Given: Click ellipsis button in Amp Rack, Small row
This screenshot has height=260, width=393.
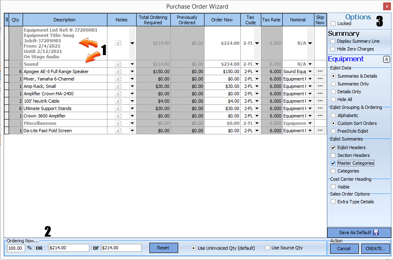Looking at the screenshot, I should (320, 86).
